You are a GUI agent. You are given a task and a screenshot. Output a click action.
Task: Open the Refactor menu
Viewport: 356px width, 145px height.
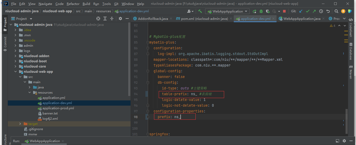pos(73,4)
